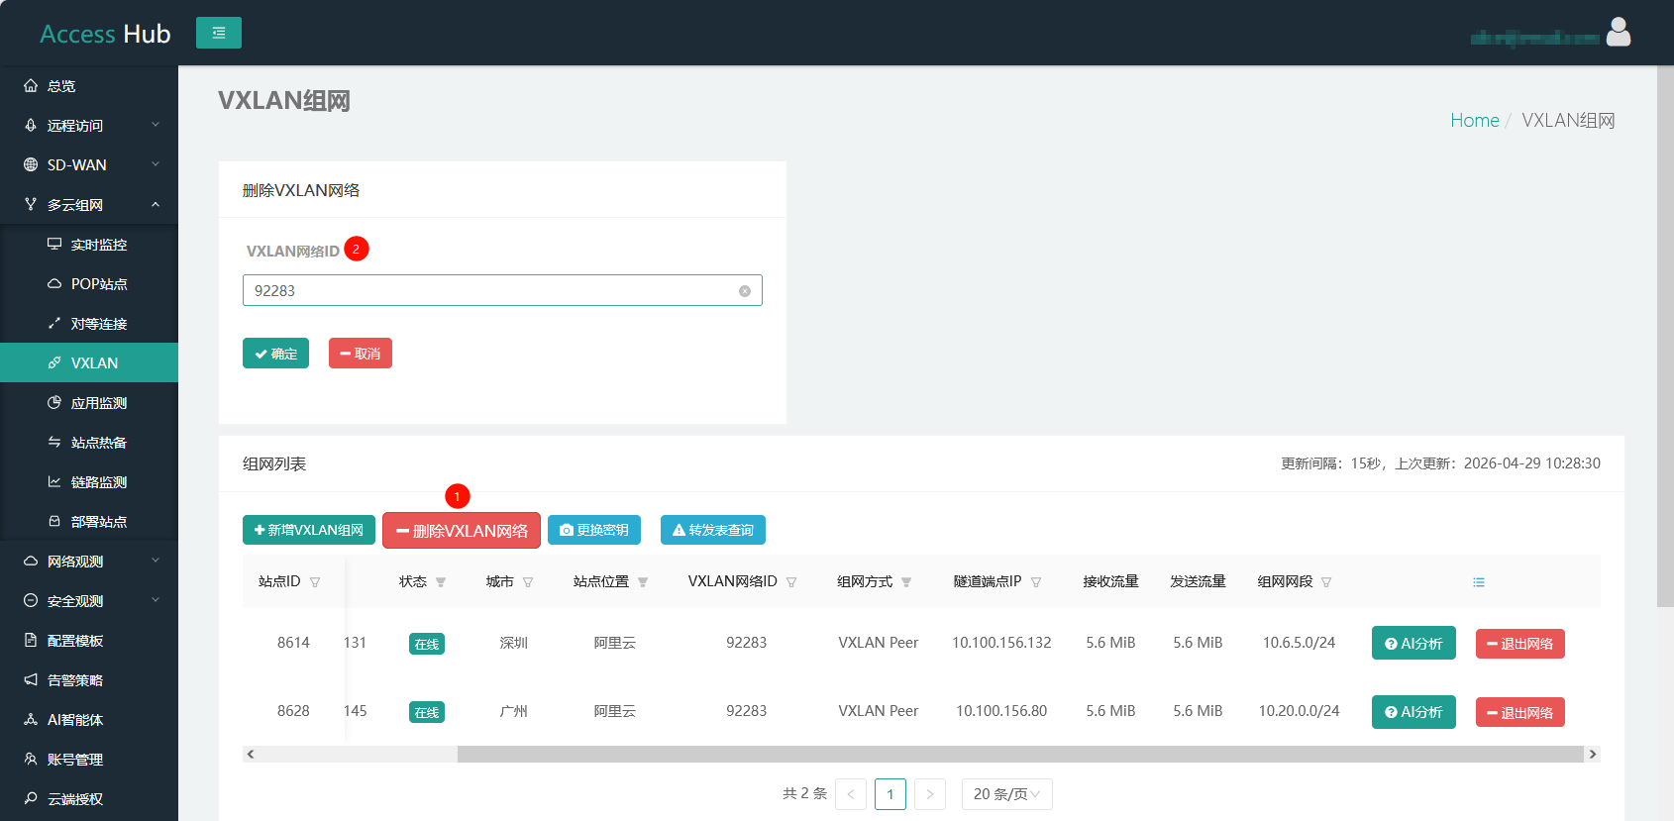Click AI分析 for site 8628

1413,712
